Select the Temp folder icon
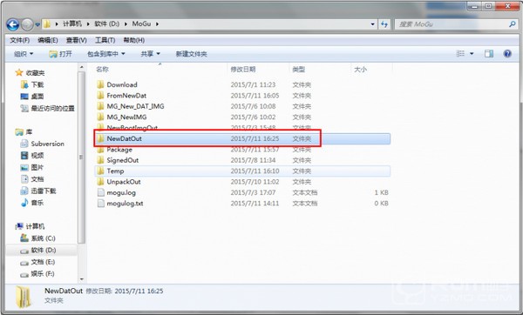Viewport: 523px width, 315px height. (100, 171)
